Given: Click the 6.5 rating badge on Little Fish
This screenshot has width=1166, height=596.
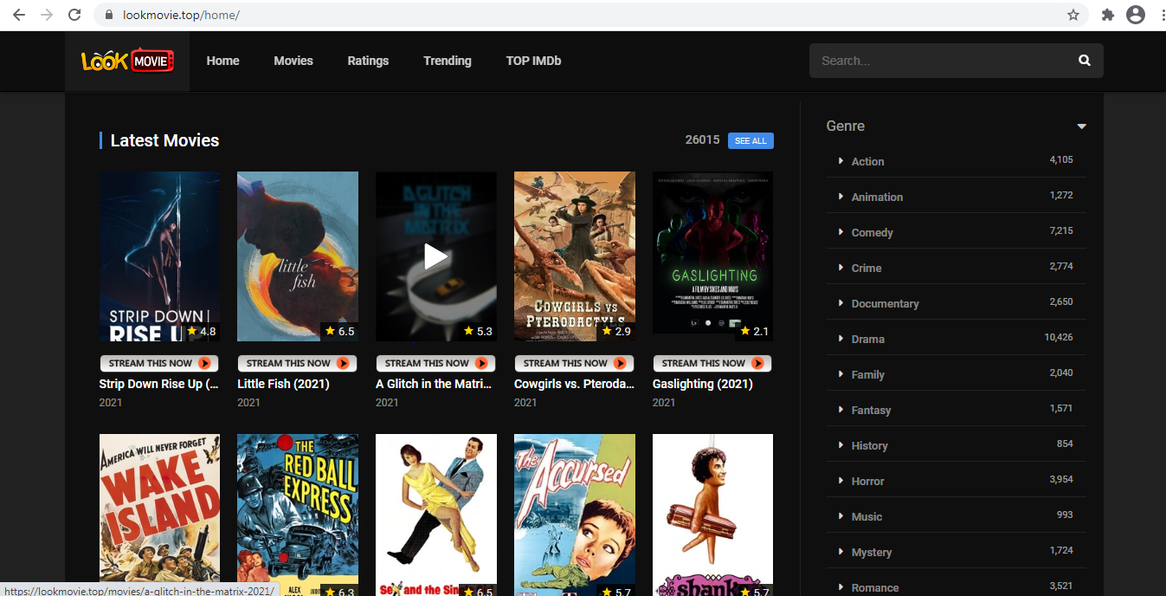Looking at the screenshot, I should [339, 331].
